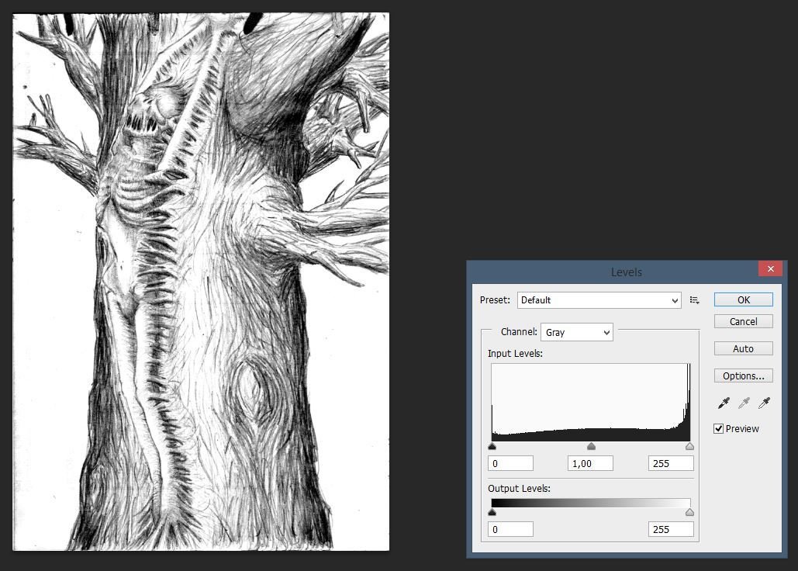
Task: Cancel the Levels dialog
Action: (744, 322)
